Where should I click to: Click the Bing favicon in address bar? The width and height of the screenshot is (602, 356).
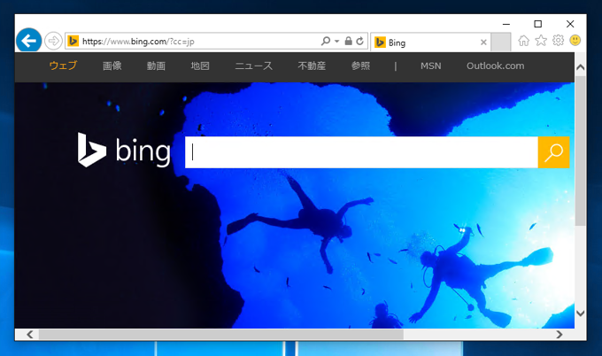pos(73,41)
